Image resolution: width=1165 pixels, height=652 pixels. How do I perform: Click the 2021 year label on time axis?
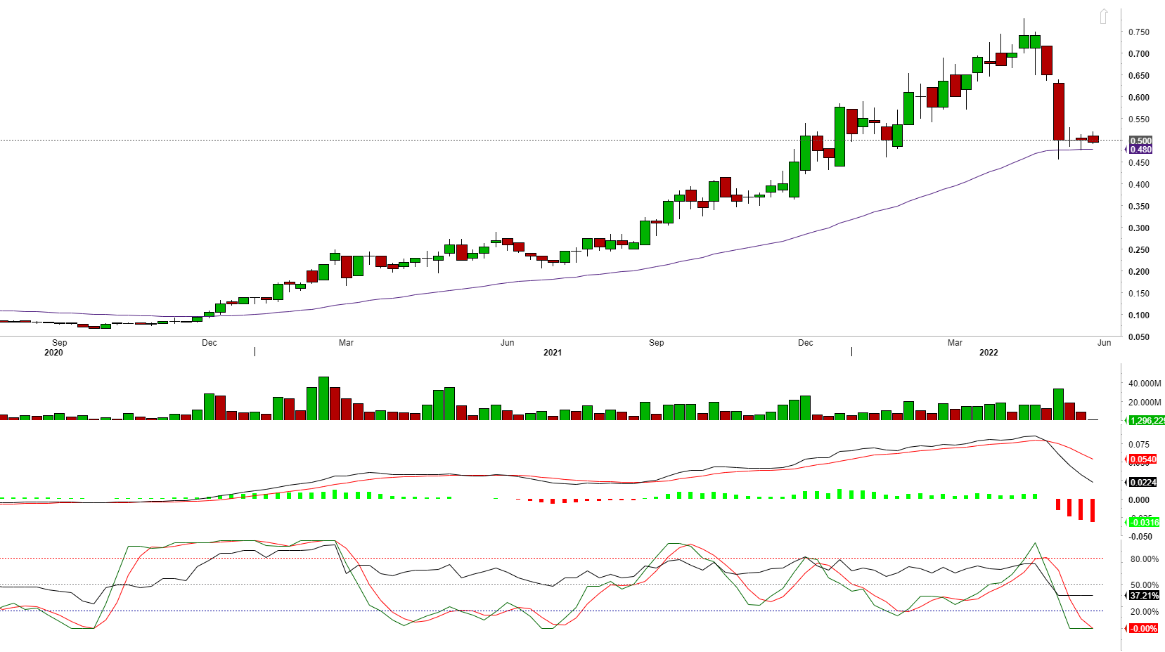553,353
